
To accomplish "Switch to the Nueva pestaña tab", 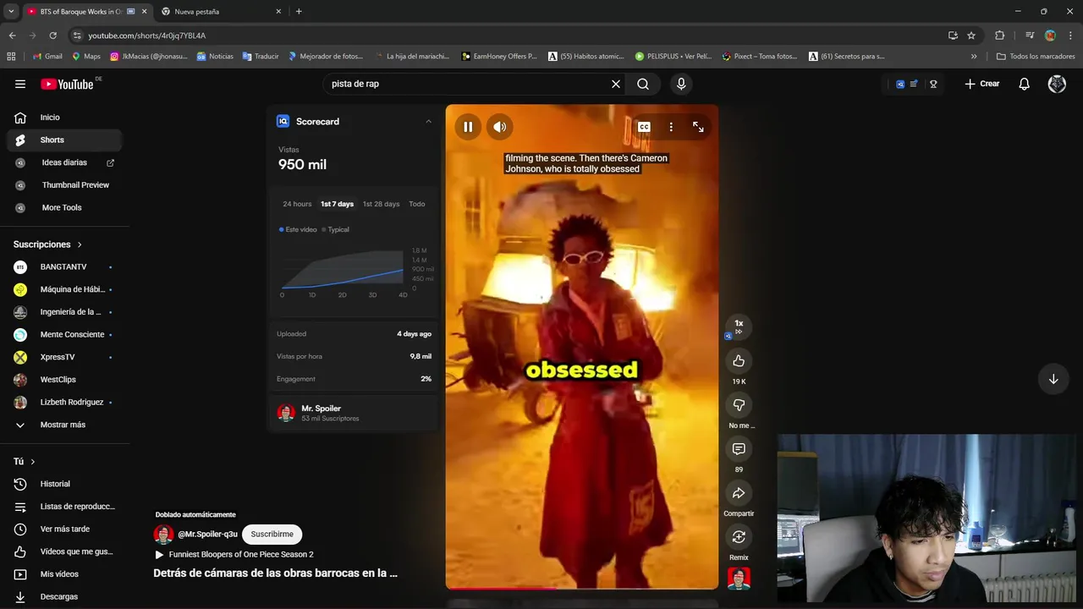I will pos(220,12).
